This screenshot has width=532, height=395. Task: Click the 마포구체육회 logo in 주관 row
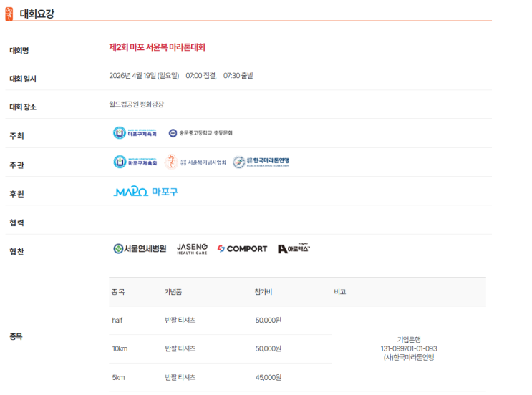coord(135,162)
